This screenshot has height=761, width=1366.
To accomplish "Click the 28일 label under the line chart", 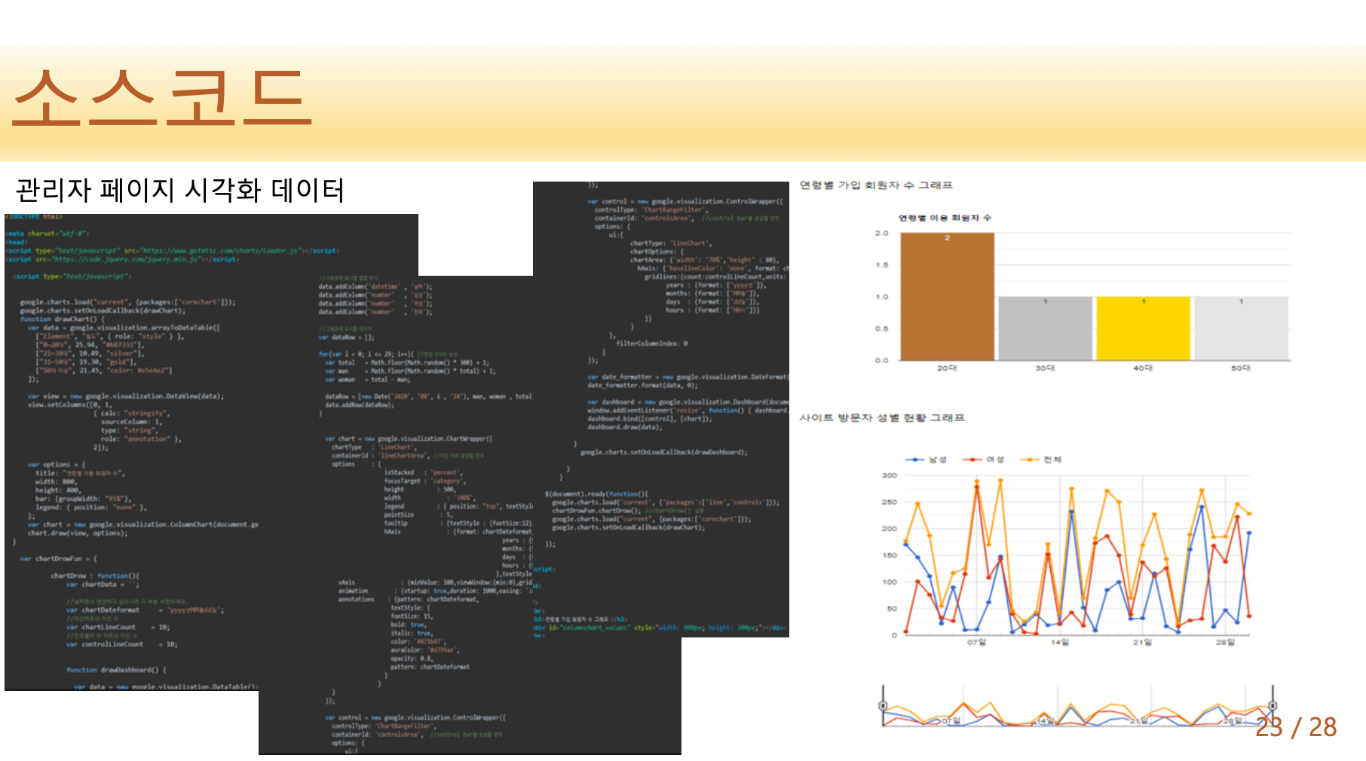I will pyautogui.click(x=1225, y=642).
